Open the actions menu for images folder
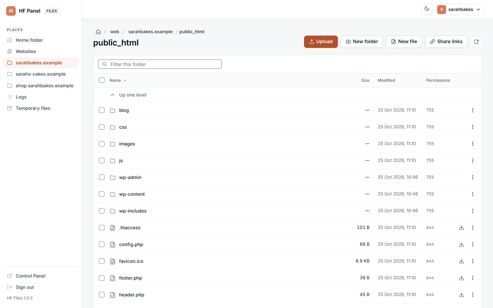This screenshot has width=493, height=308. [473, 144]
